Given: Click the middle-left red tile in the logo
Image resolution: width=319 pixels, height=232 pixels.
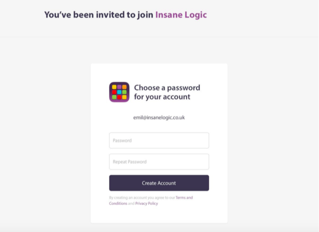Looking at the screenshot, I should 114,92.
